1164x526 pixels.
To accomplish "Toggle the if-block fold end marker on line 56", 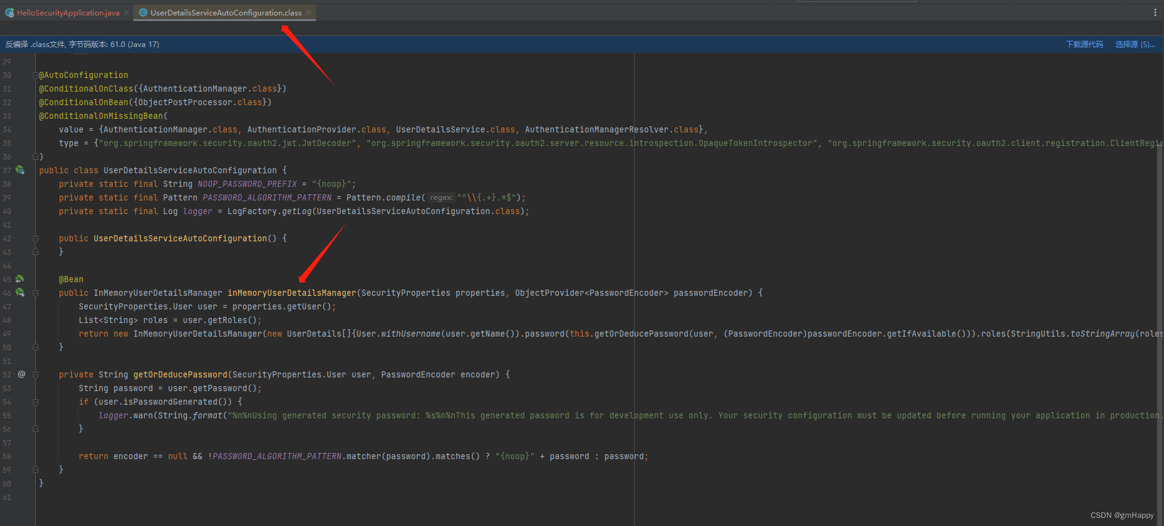I will 35,429.
